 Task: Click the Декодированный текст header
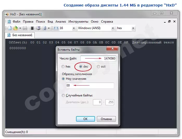click(x=153, y=43)
